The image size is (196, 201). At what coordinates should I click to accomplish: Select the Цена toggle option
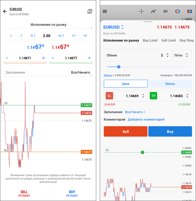coord(126,84)
